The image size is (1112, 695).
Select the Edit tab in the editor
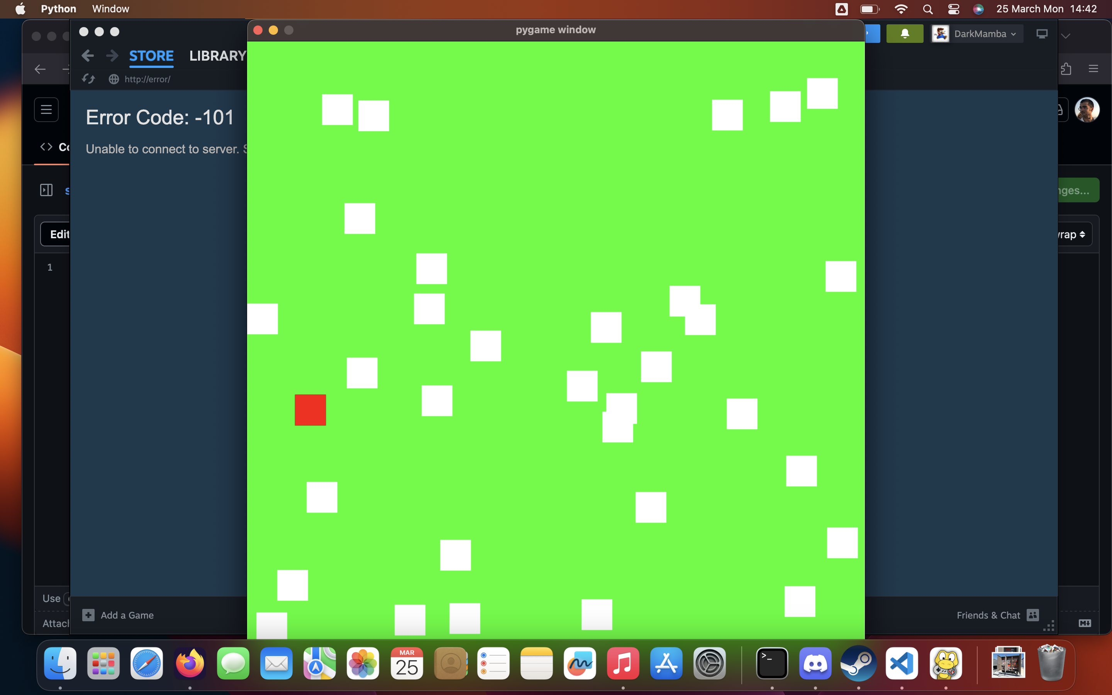(x=59, y=234)
